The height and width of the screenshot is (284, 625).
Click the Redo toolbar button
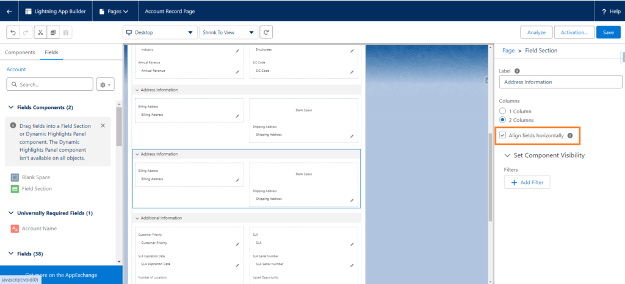[25, 33]
